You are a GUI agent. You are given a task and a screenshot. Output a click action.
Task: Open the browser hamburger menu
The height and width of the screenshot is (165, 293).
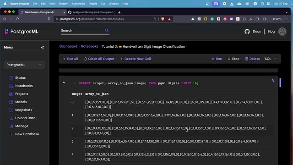click(286, 19)
